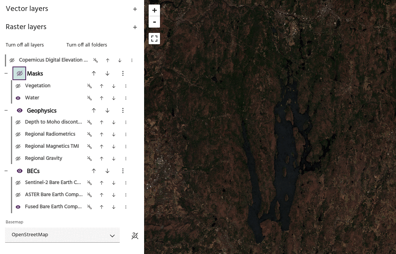396x254 pixels.
Task: Add a new vector layer
Action: coord(135,9)
